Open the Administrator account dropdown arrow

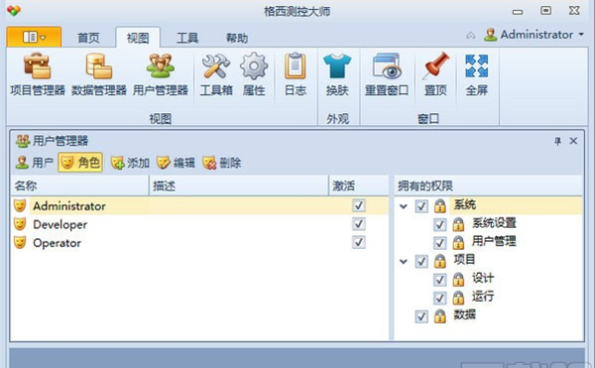(581, 35)
